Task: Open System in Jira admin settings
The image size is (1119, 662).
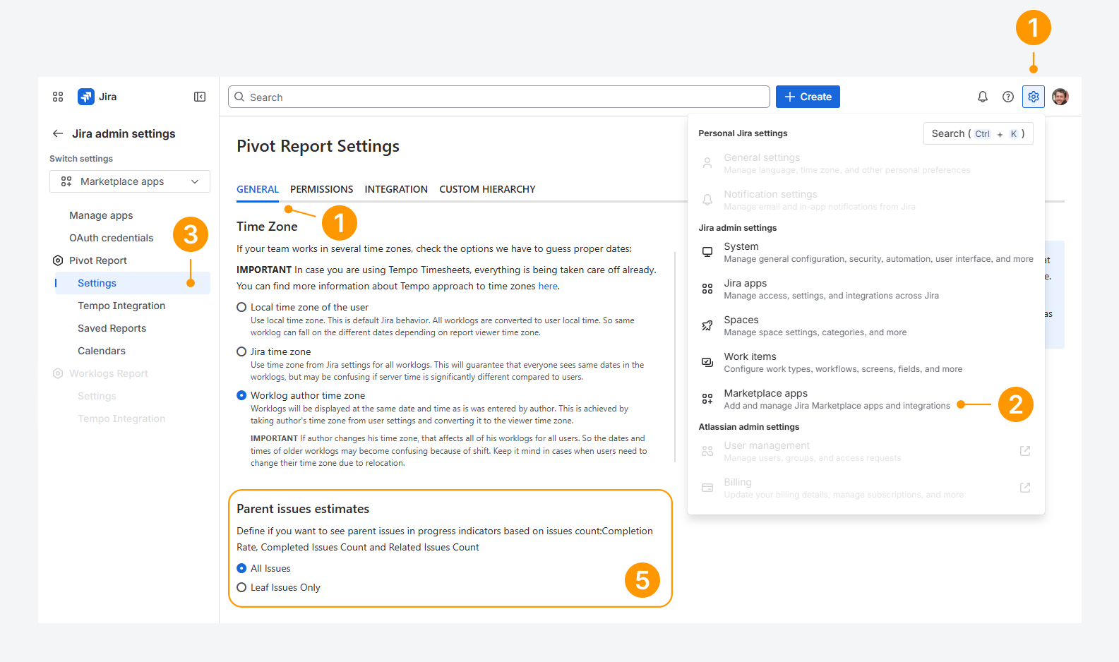Action: point(866,252)
